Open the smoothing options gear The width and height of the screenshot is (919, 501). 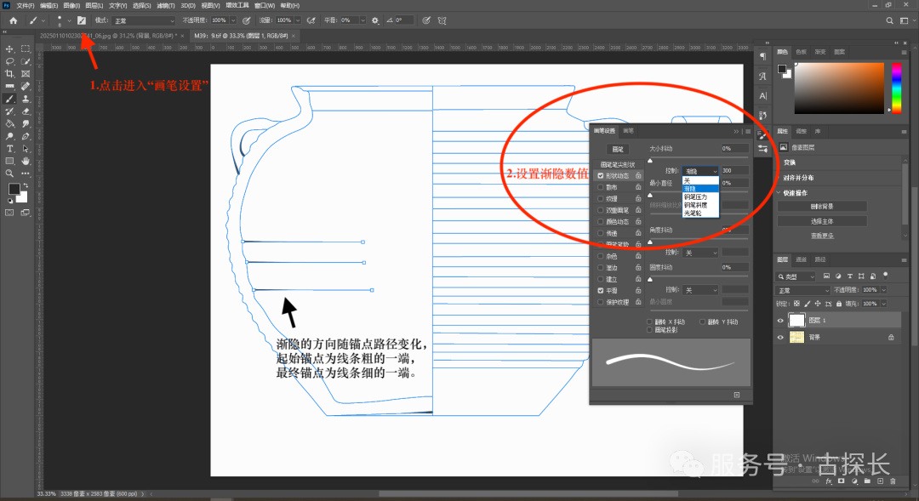point(375,20)
